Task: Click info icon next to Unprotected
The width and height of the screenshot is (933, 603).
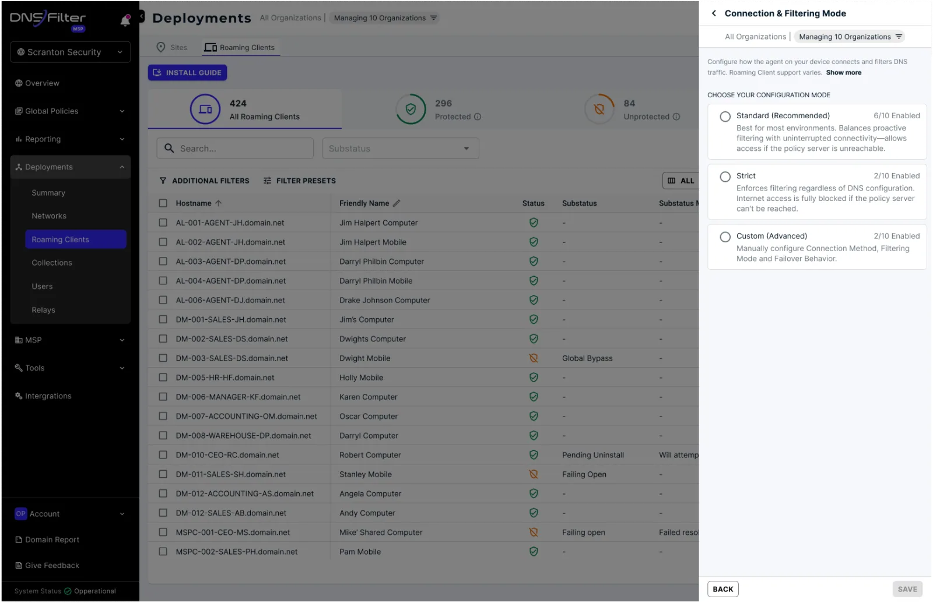Action: tap(676, 117)
